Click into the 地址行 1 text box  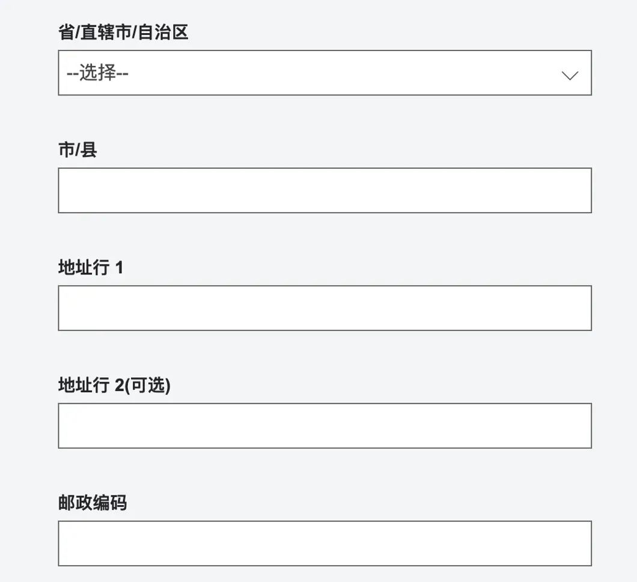pos(325,308)
